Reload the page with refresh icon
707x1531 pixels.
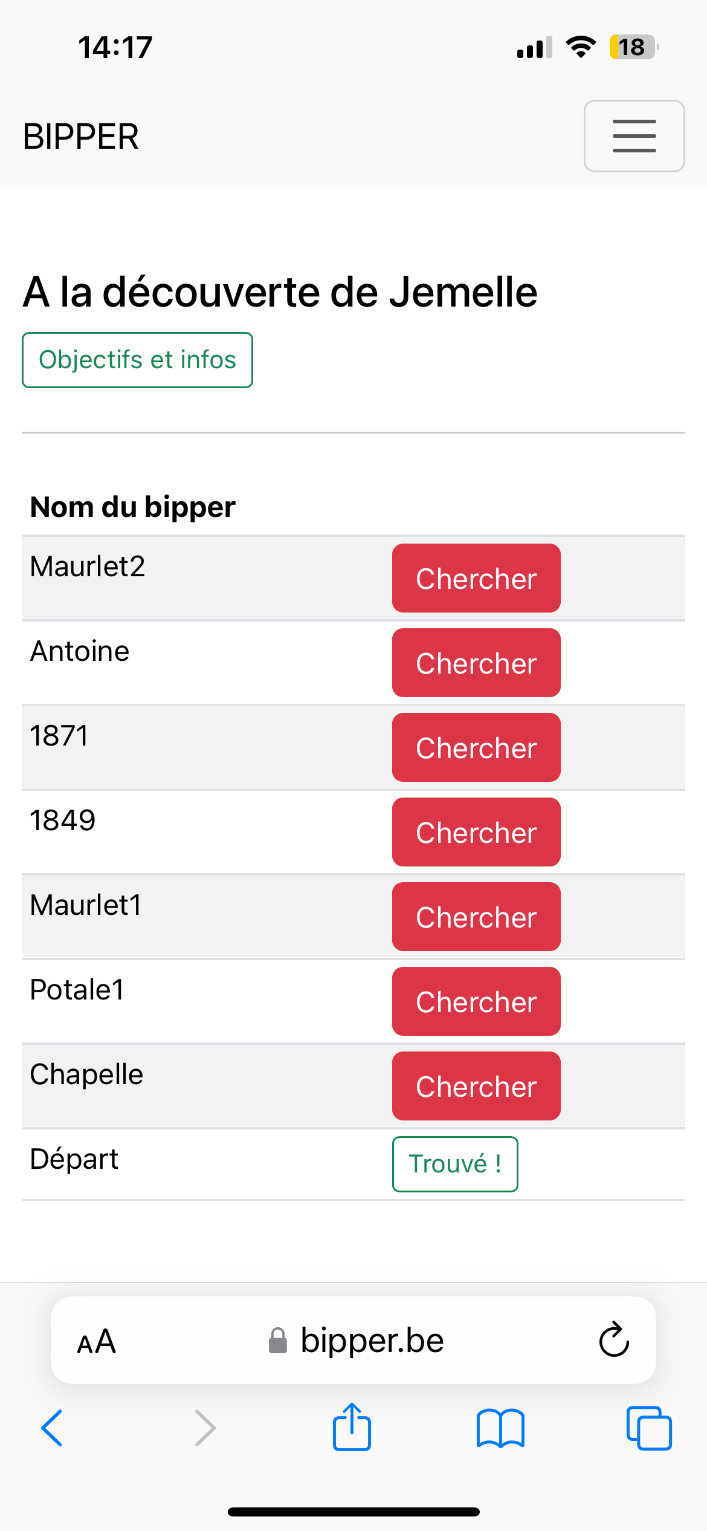[x=614, y=1339]
